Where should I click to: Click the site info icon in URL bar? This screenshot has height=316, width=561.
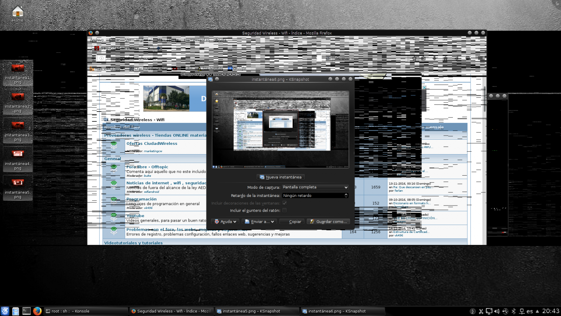click(x=101, y=58)
